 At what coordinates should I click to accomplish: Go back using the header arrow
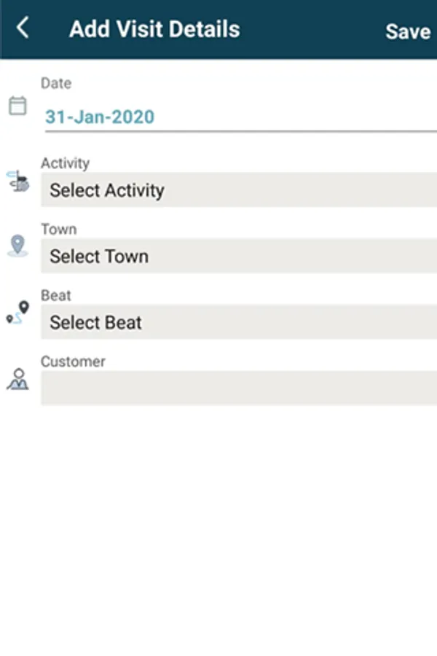[23, 29]
